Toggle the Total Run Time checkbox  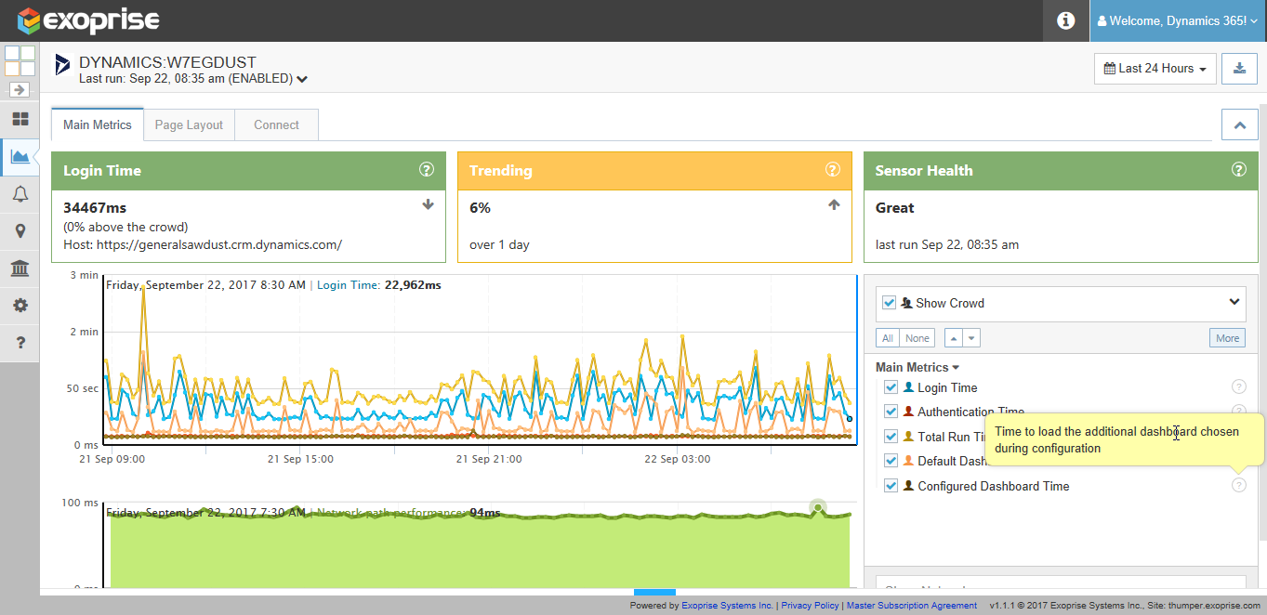(x=891, y=437)
